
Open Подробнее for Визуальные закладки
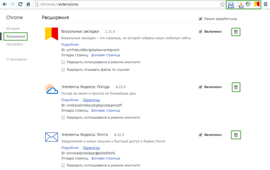click(70, 45)
